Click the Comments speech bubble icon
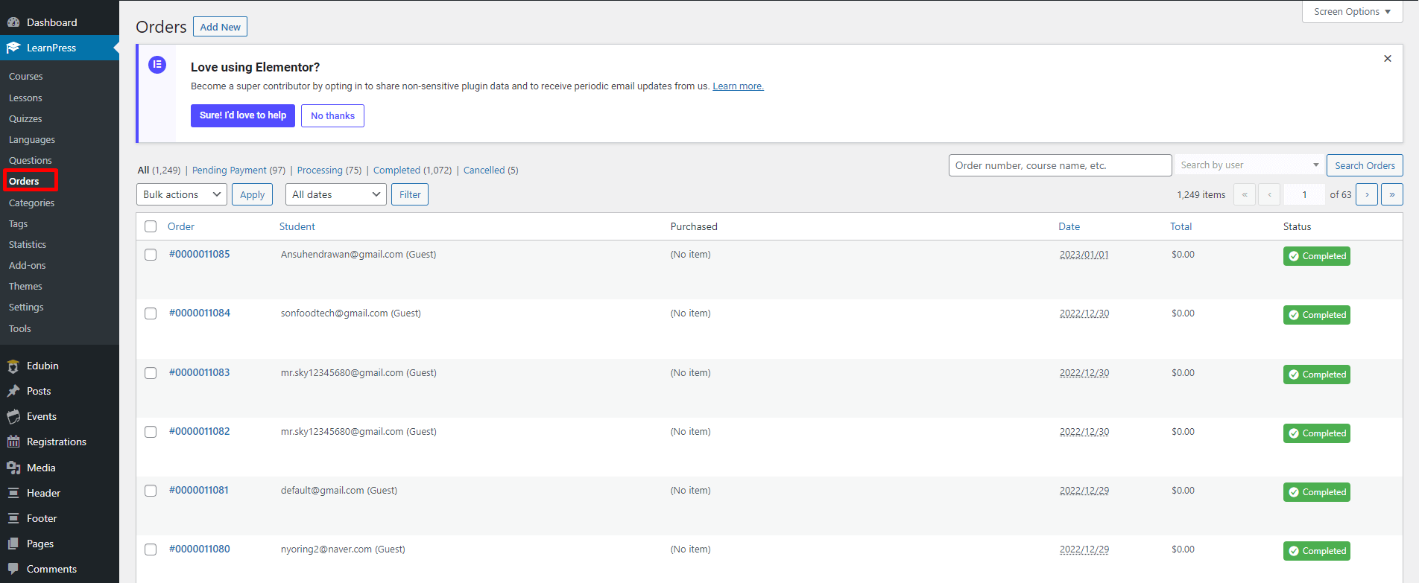The height and width of the screenshot is (583, 1419). coord(13,569)
